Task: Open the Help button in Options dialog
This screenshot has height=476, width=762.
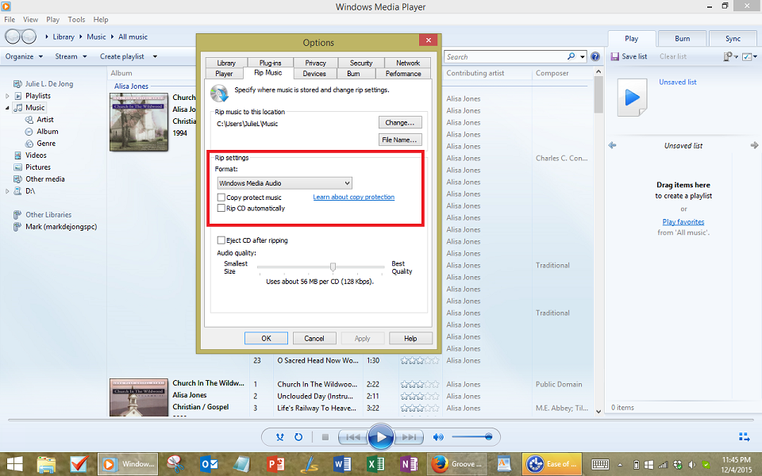Action: pos(410,338)
